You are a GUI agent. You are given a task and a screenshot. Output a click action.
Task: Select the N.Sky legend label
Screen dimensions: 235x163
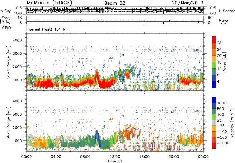point(6,11)
